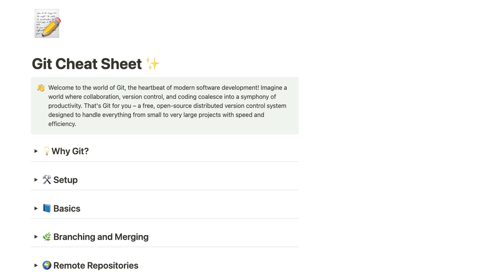Expand the Why Git? toggle arrow

point(36,151)
